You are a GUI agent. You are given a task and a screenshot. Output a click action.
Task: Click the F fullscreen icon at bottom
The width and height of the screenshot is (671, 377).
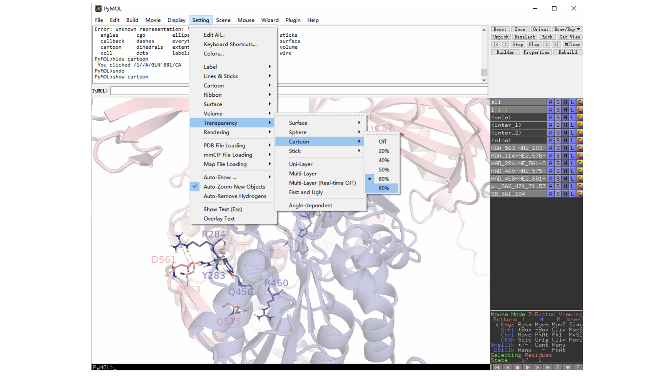click(x=578, y=367)
